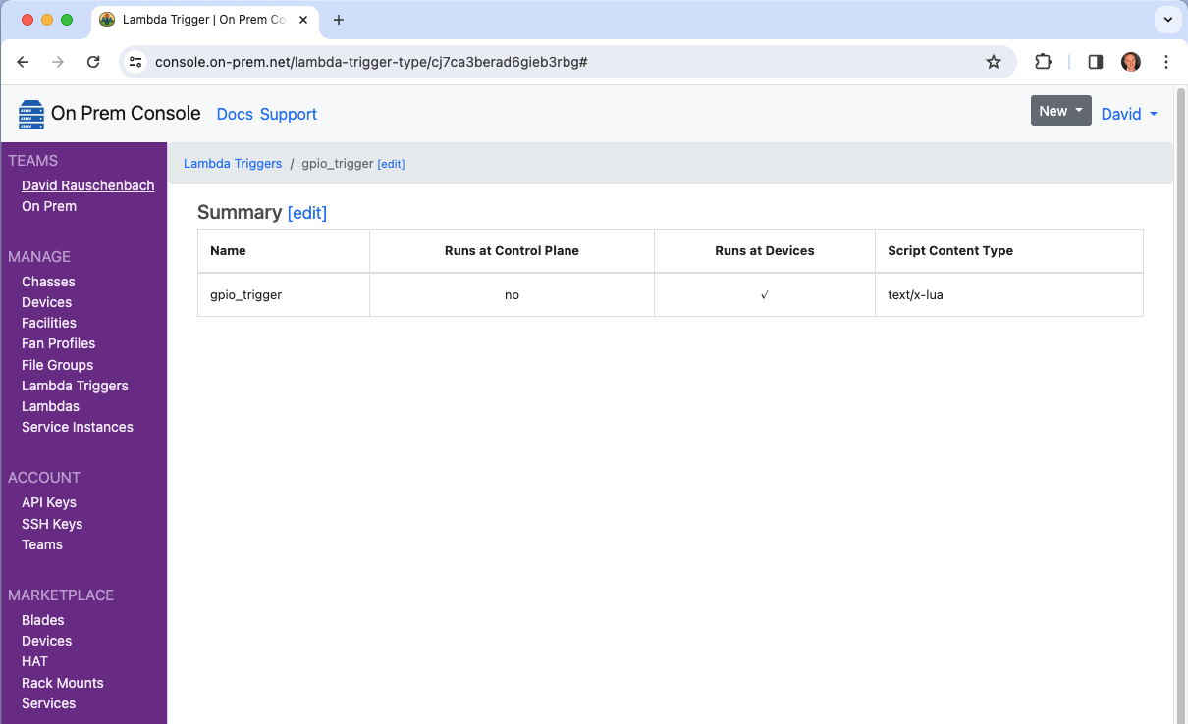
Task: Open Lambda Triggers in the sidebar
Action: [x=75, y=386]
